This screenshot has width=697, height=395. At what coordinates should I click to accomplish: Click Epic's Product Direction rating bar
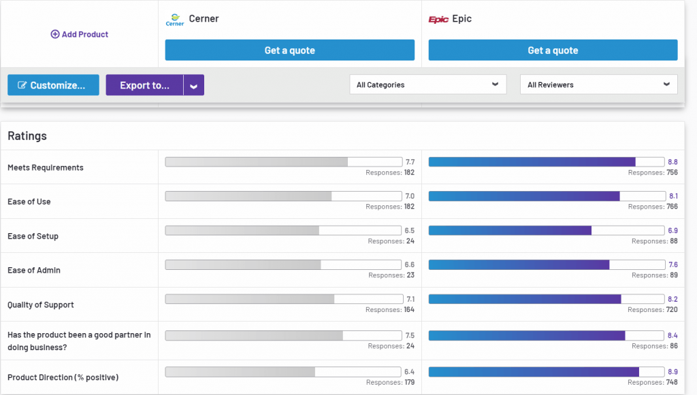coord(545,371)
